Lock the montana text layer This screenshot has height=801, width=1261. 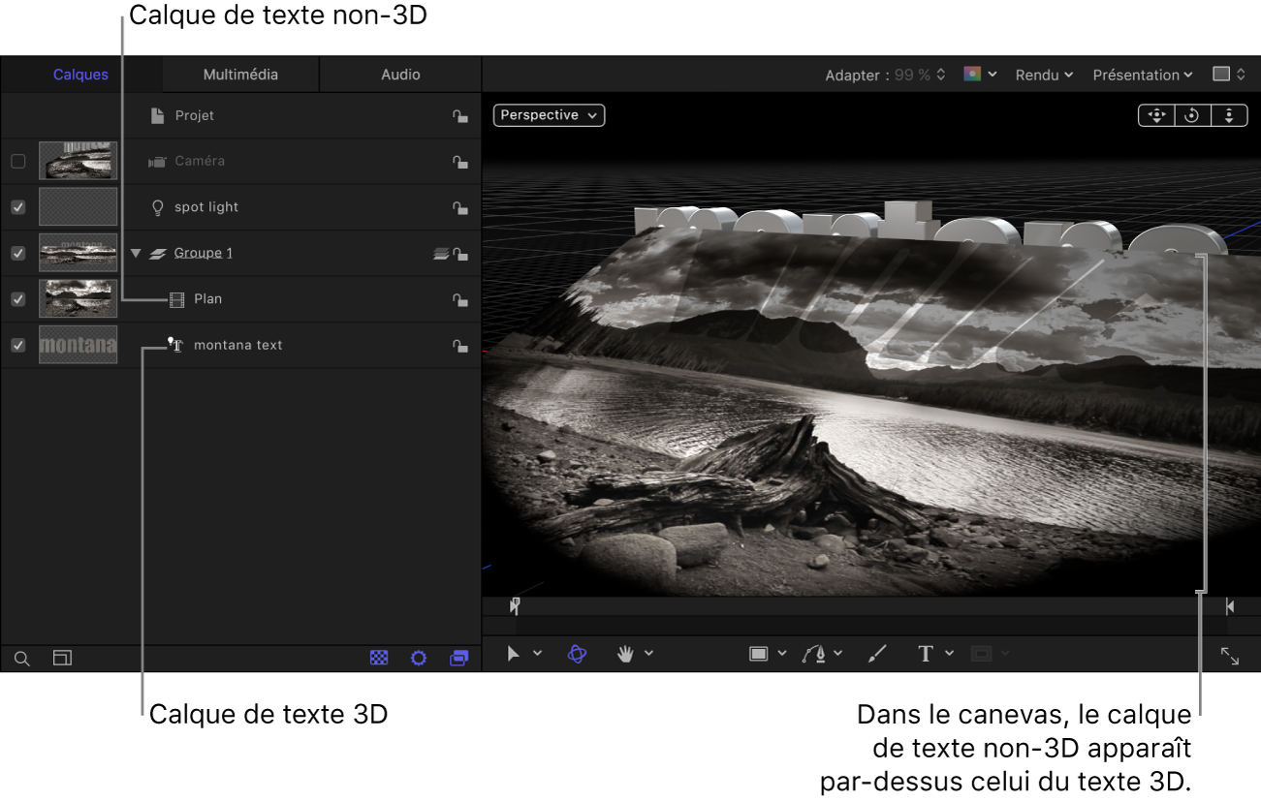point(460,345)
